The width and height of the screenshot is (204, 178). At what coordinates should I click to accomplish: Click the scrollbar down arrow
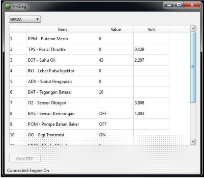click(x=193, y=142)
